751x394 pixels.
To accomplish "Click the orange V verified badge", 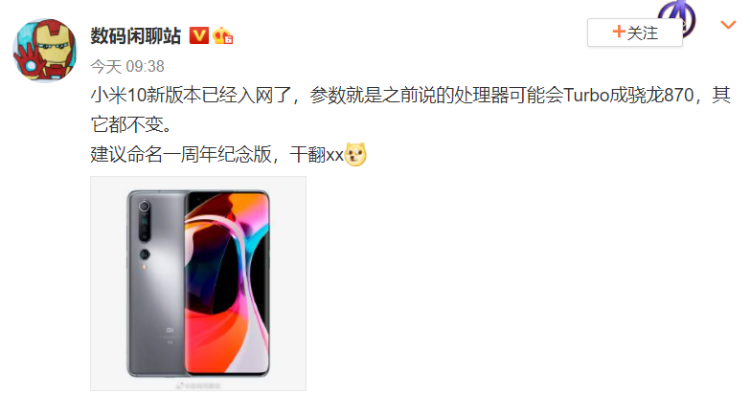I will 199,36.
